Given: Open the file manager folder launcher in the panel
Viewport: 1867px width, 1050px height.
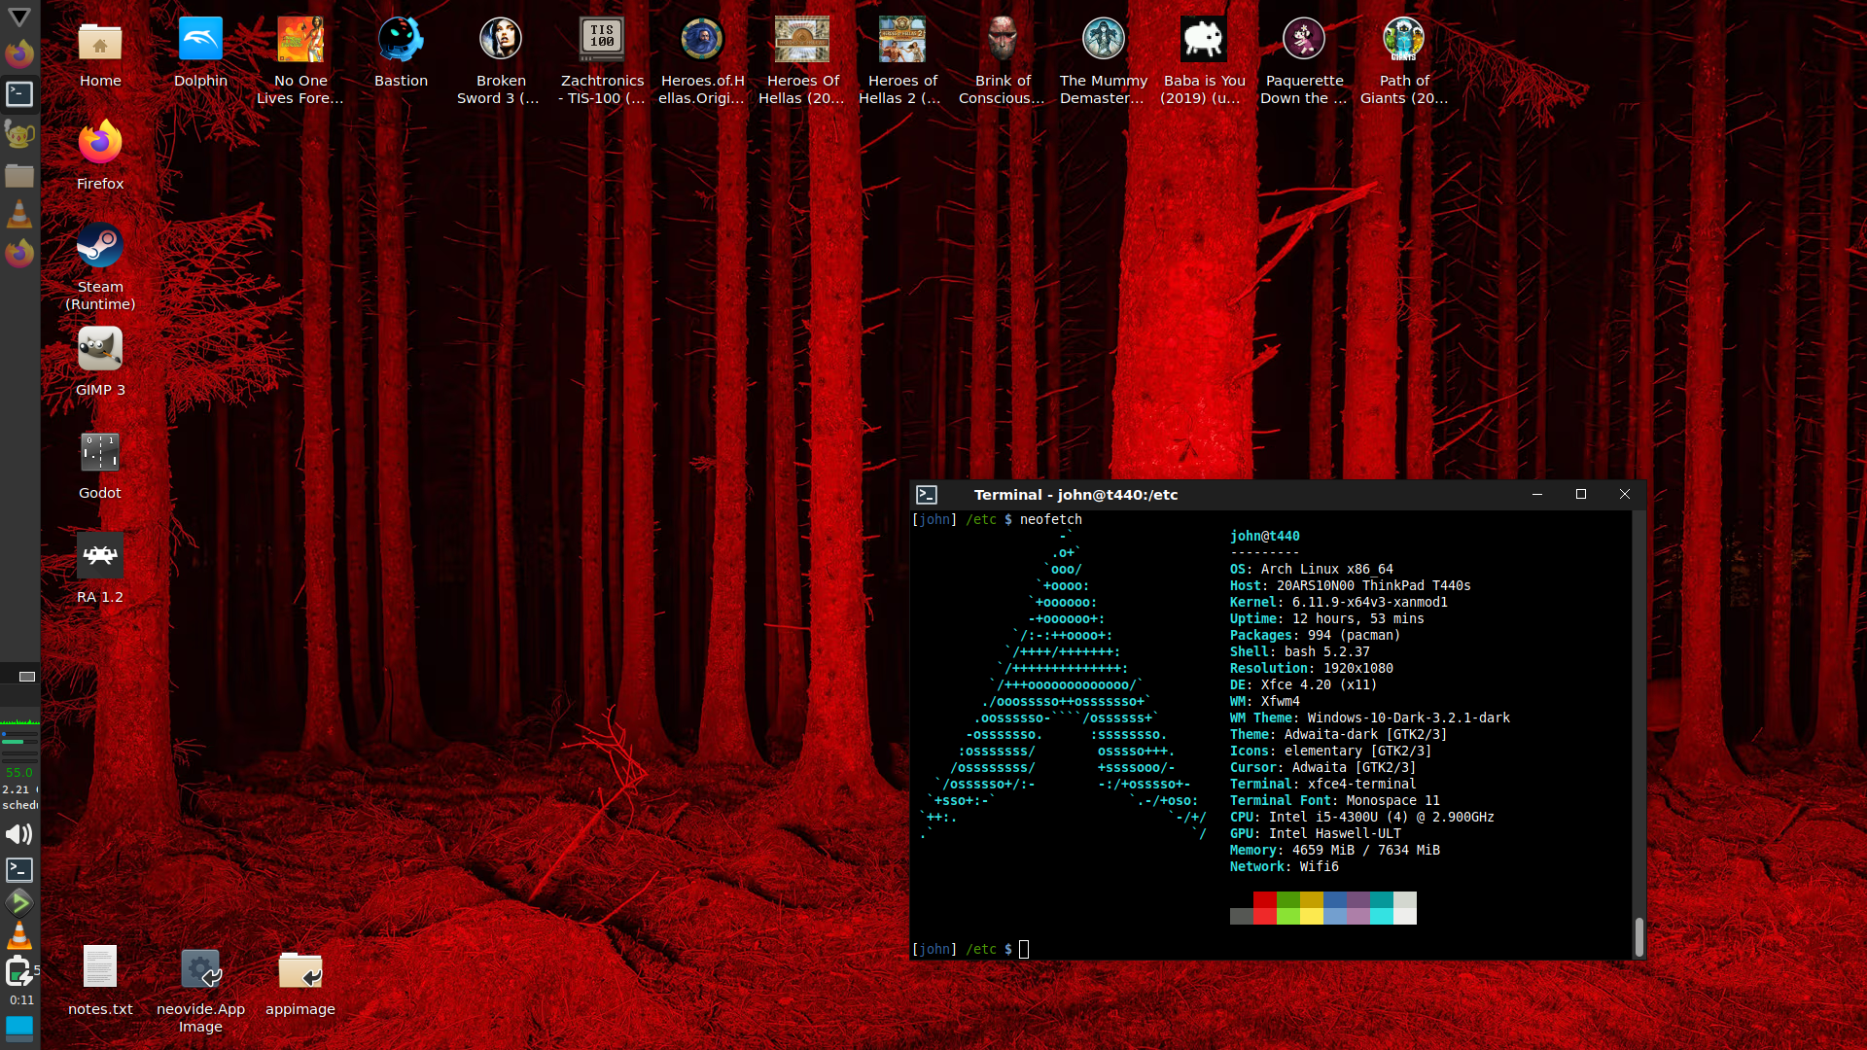Looking at the screenshot, I should (x=19, y=175).
